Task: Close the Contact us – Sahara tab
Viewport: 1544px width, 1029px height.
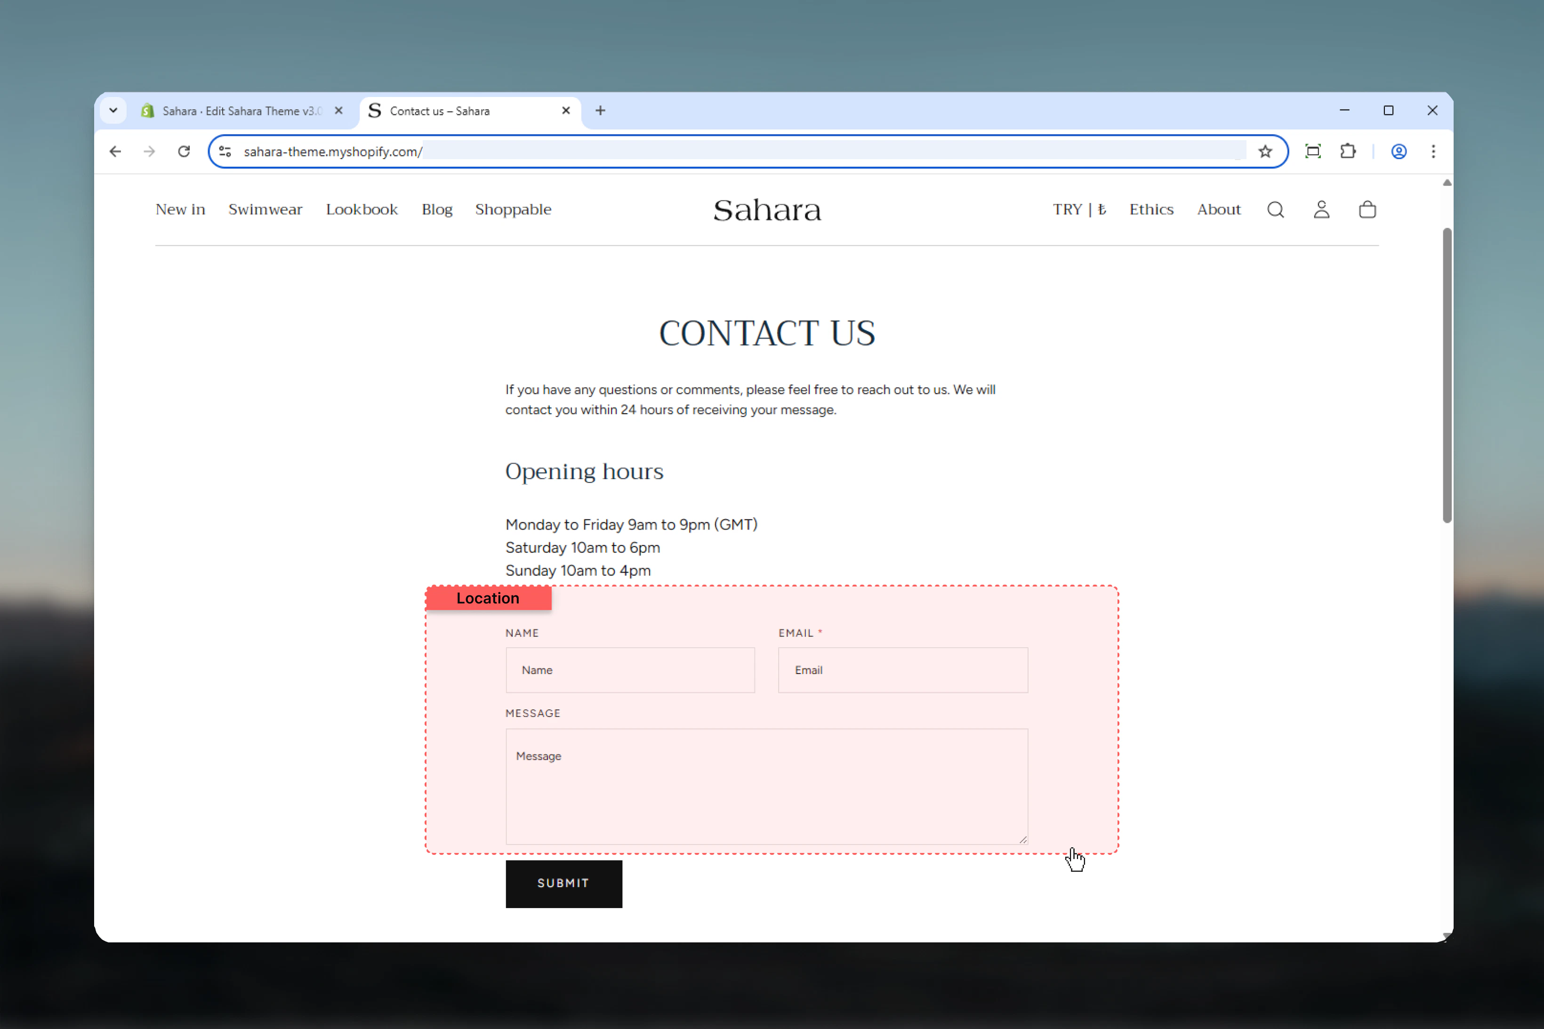Action: pos(566,111)
